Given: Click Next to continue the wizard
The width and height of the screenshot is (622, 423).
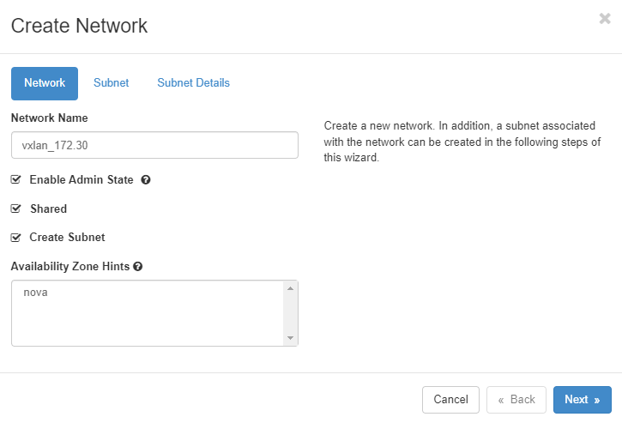Looking at the screenshot, I should (x=582, y=399).
